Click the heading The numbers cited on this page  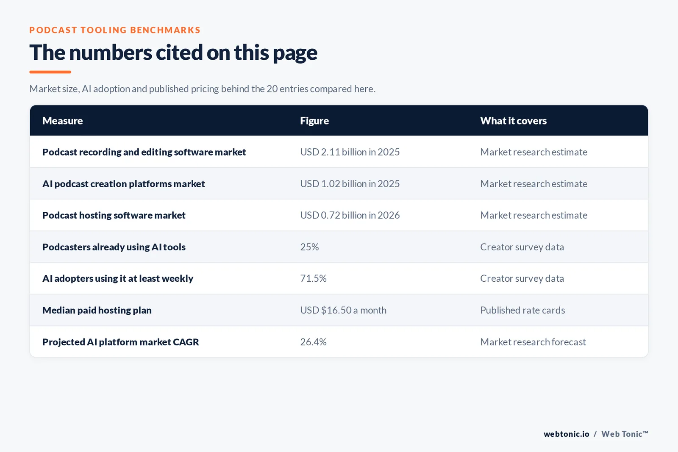click(x=173, y=53)
